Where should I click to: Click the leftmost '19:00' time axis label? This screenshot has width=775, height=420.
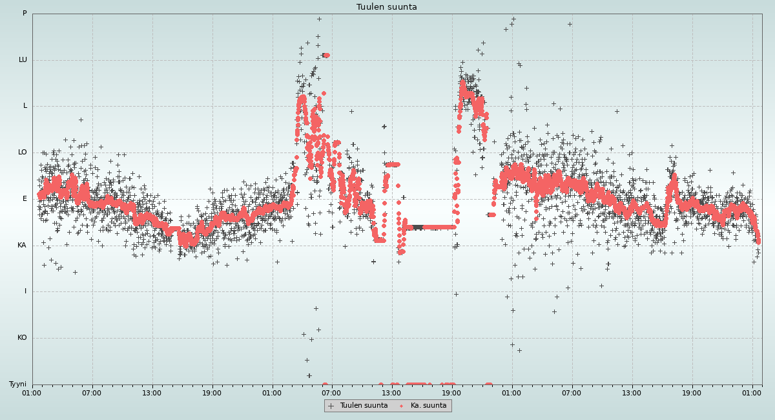212,392
